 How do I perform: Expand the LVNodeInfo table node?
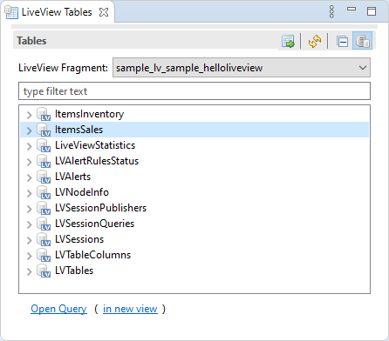[29, 193]
